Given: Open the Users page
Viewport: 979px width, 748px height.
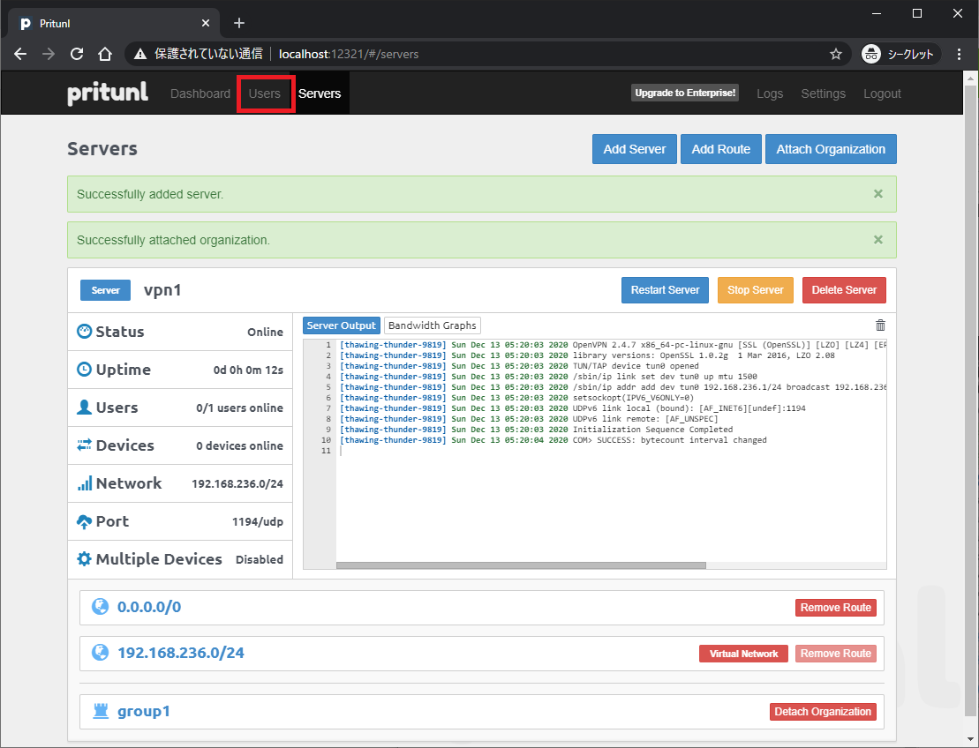Looking at the screenshot, I should pos(265,93).
